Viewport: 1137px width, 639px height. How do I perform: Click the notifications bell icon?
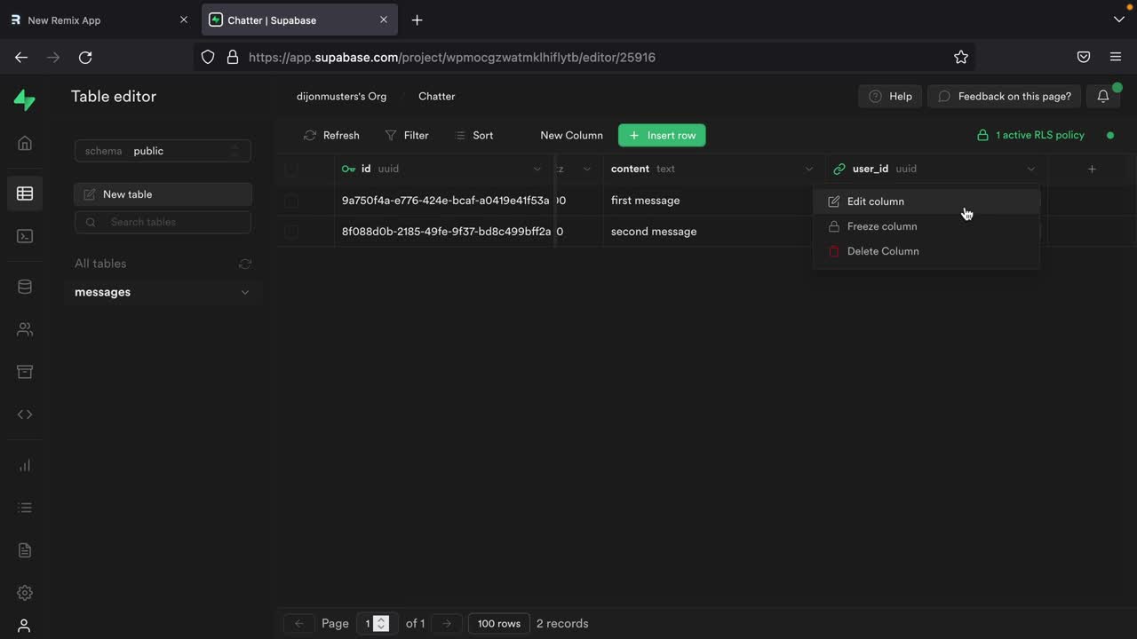tap(1102, 96)
